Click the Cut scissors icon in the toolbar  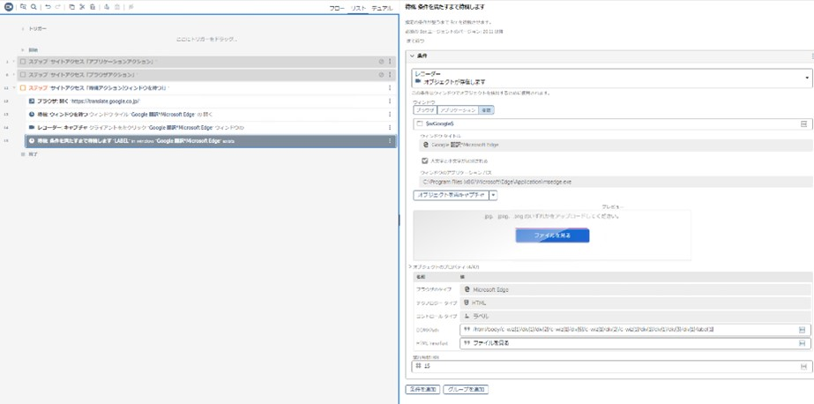tap(82, 7)
